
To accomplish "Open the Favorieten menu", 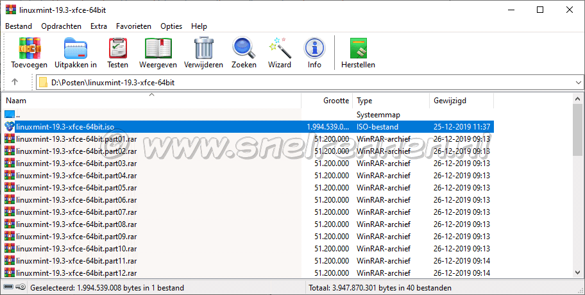I will [133, 26].
